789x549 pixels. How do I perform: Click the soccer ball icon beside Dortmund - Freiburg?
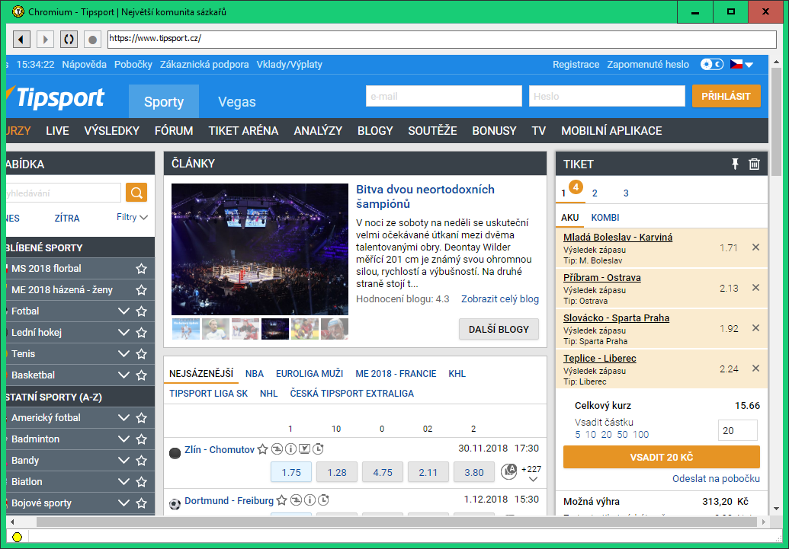(175, 504)
